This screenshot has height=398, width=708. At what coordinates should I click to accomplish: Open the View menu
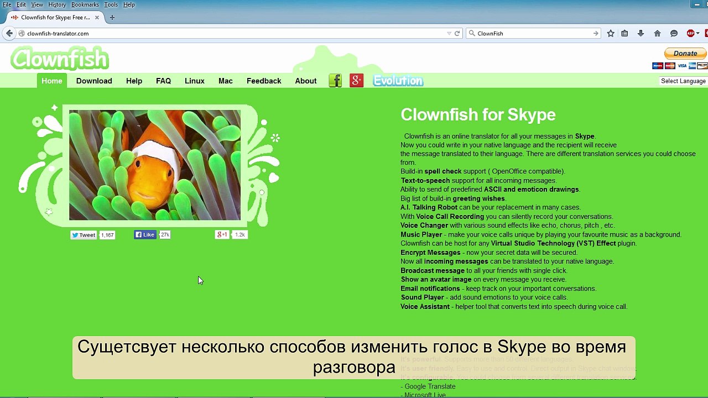tap(37, 4)
